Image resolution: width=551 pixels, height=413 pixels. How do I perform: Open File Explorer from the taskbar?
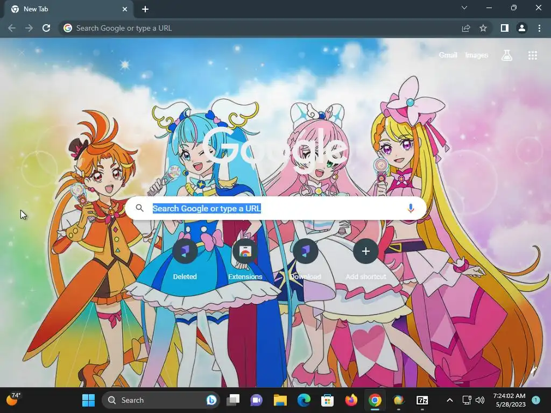click(x=280, y=400)
